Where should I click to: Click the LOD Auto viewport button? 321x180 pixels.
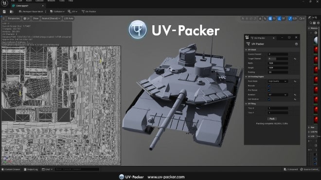[69, 18]
